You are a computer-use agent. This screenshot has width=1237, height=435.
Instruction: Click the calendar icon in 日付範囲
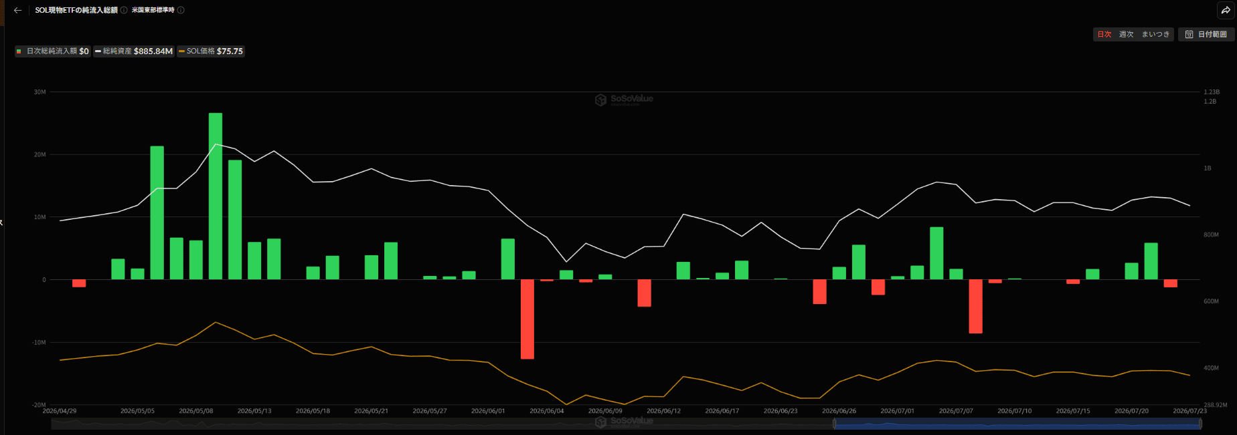click(1189, 34)
